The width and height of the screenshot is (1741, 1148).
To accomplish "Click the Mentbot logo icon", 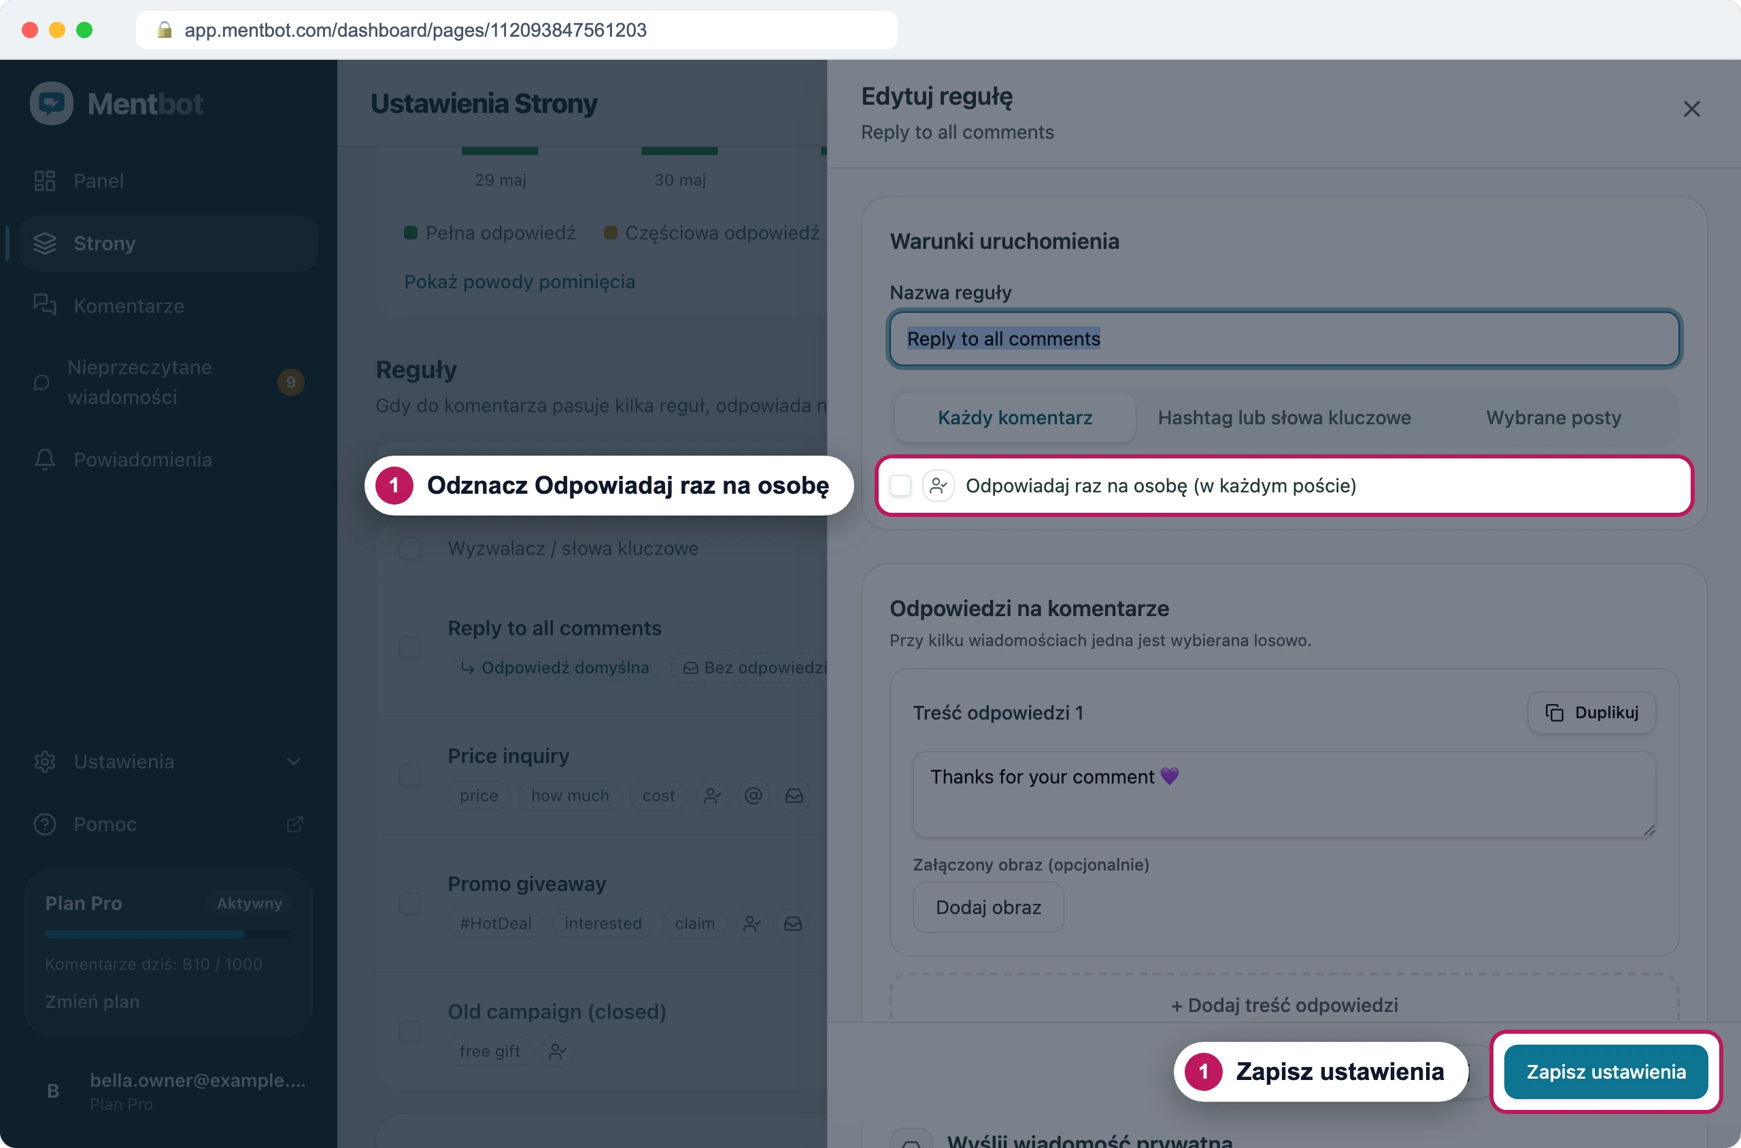I will 51,103.
